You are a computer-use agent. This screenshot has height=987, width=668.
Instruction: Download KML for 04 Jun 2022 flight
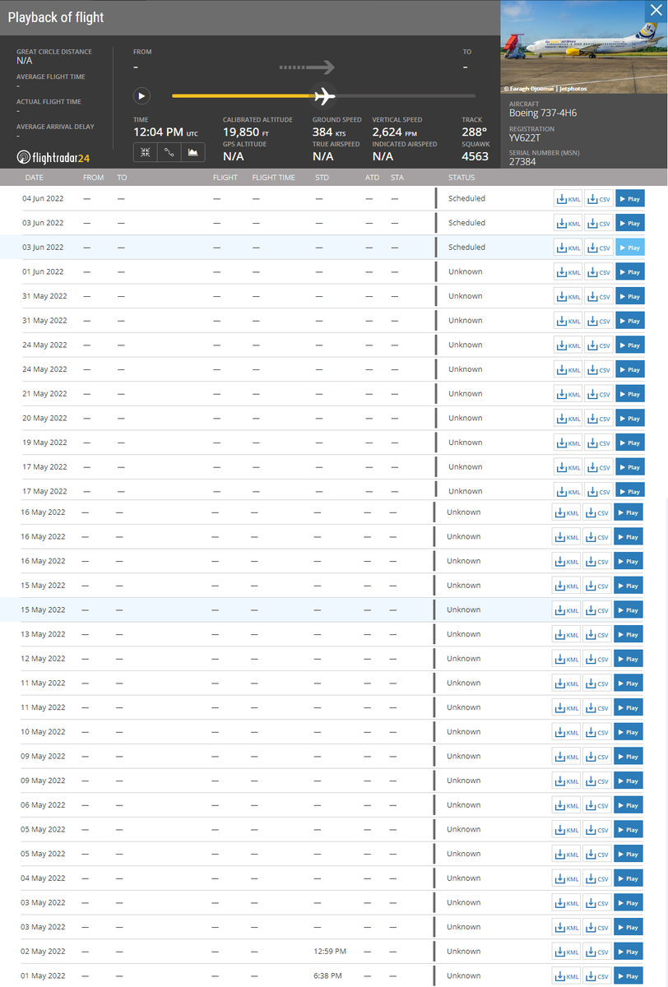pyautogui.click(x=568, y=199)
